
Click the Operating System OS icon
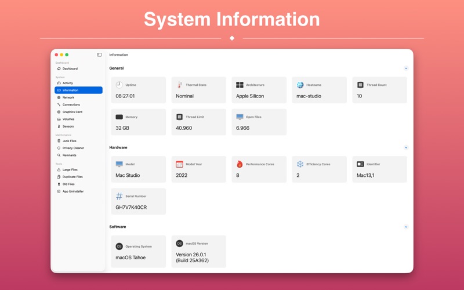(x=119, y=246)
